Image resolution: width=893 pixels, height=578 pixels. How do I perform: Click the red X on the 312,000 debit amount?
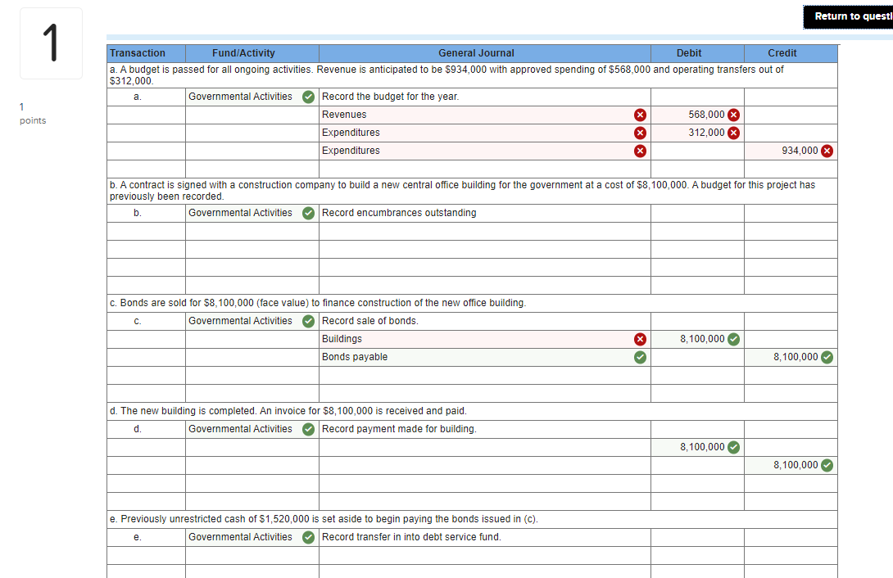[732, 133]
